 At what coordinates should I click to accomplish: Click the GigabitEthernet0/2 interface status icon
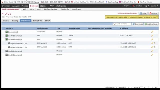pos(6,51)
